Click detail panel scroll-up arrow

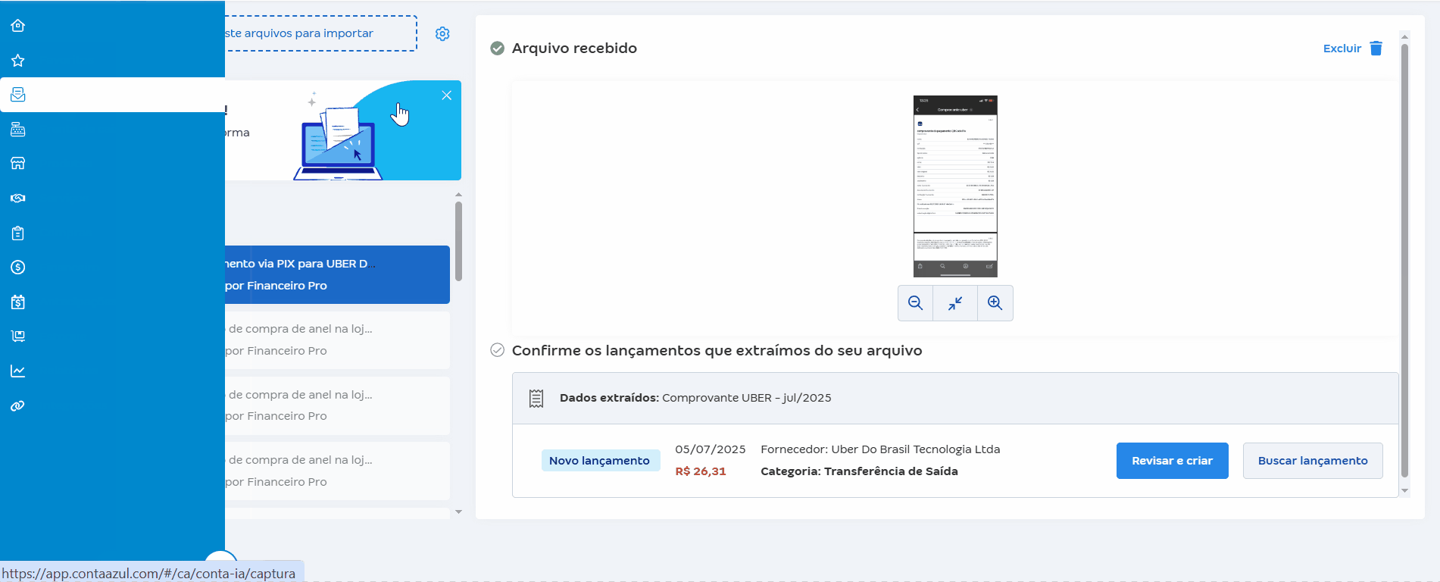click(x=1404, y=36)
